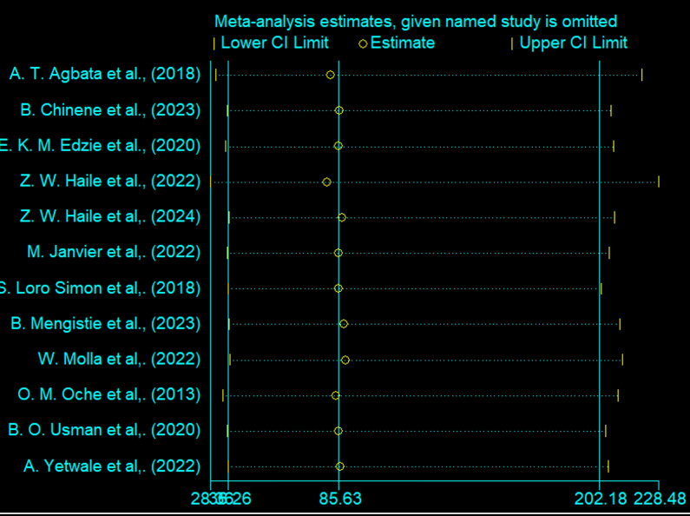Click the 202.18 axis value
Screen dimensions: 690x516
pyautogui.click(x=599, y=499)
